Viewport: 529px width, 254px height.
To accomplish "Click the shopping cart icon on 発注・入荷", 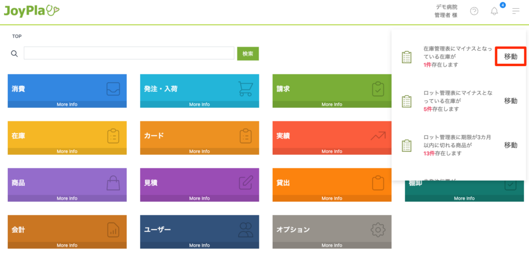I will pyautogui.click(x=245, y=89).
